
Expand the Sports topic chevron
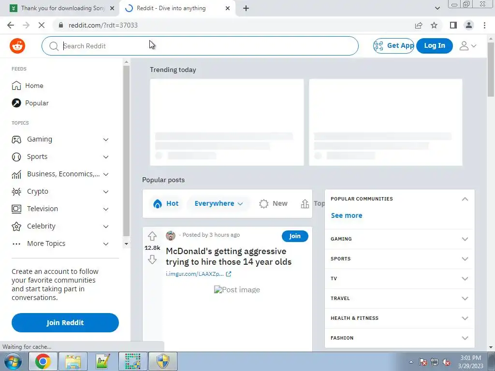(x=106, y=157)
